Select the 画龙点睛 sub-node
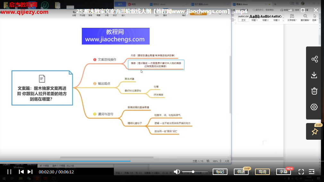Screen dimensions: 324x182 click(x=129, y=79)
